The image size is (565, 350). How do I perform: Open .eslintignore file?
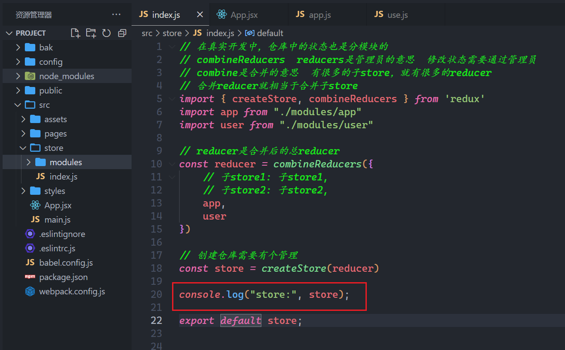(62, 234)
